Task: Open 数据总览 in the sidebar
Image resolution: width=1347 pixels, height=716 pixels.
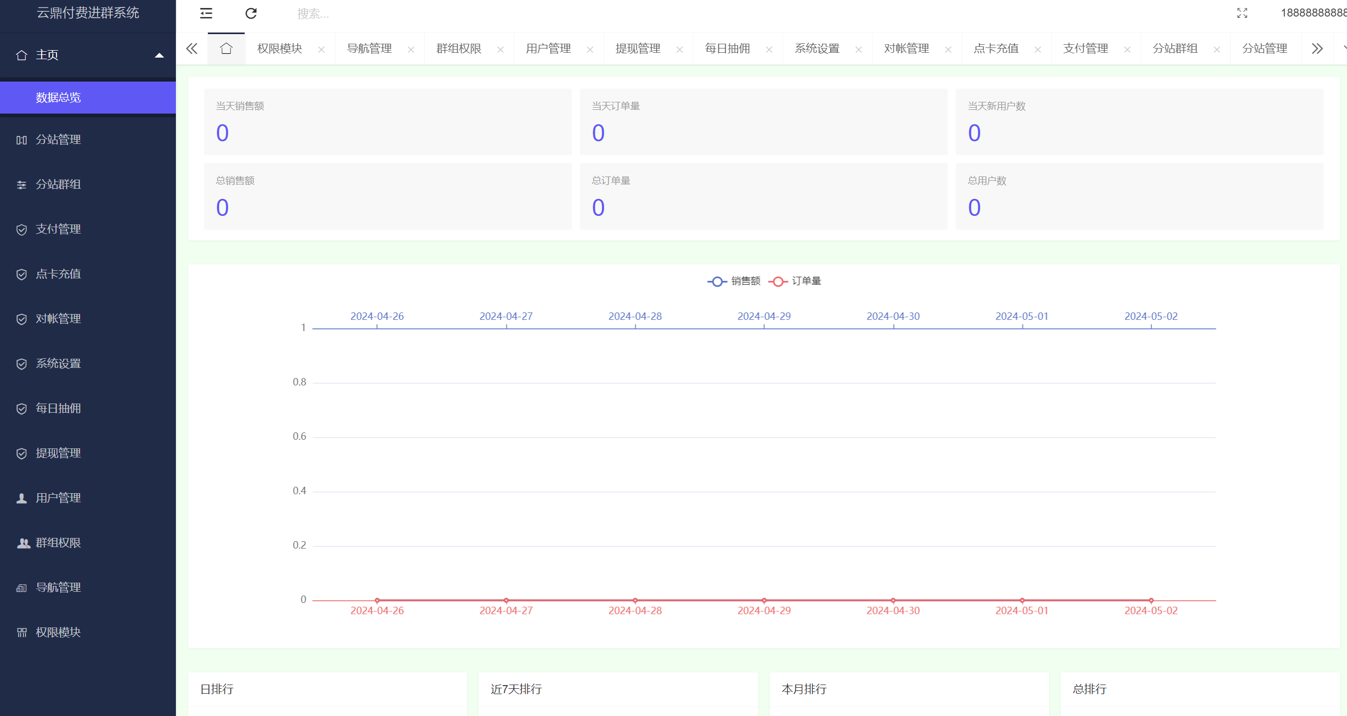Action: point(58,98)
